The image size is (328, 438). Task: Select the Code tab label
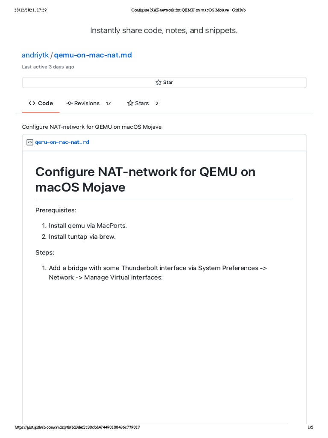coord(45,103)
